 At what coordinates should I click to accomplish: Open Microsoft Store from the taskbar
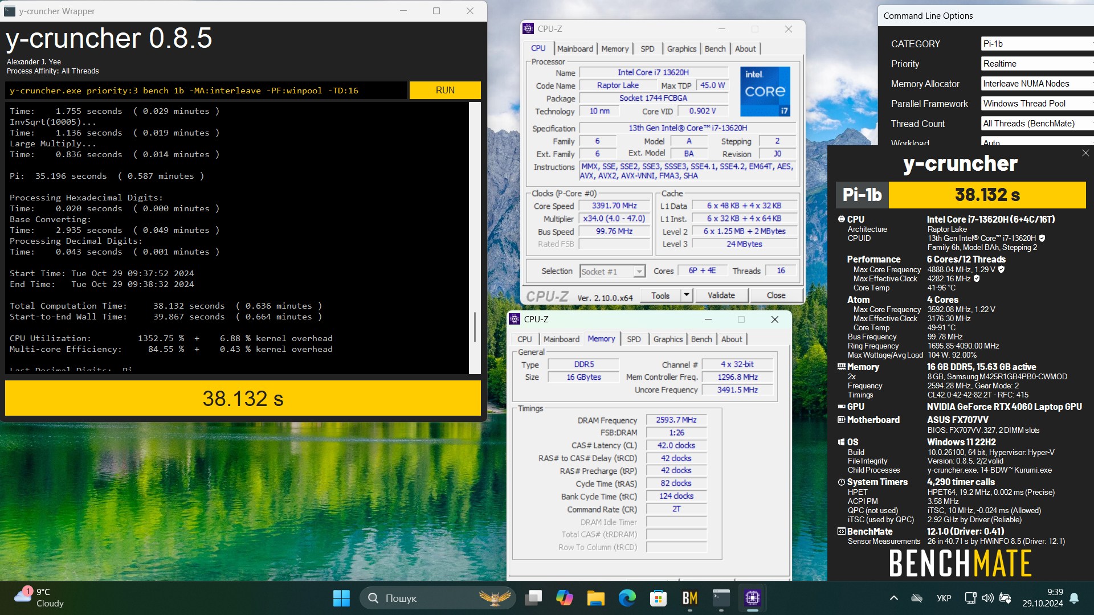coord(658,598)
